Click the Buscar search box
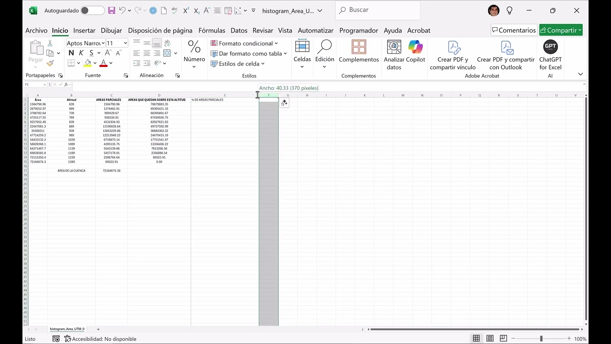 click(x=378, y=10)
